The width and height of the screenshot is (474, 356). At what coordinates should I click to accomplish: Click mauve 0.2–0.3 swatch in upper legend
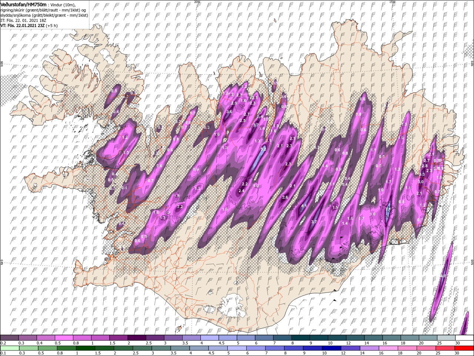9,338
